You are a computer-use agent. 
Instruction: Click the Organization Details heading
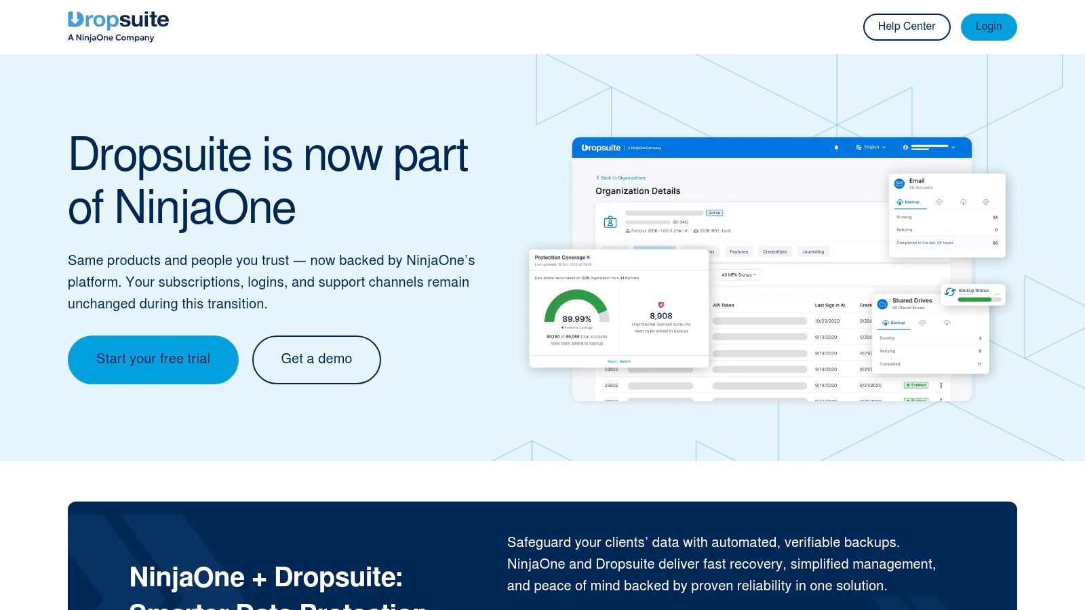(638, 191)
